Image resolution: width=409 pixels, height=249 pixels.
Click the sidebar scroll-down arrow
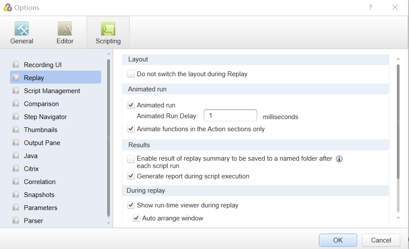tap(109, 223)
